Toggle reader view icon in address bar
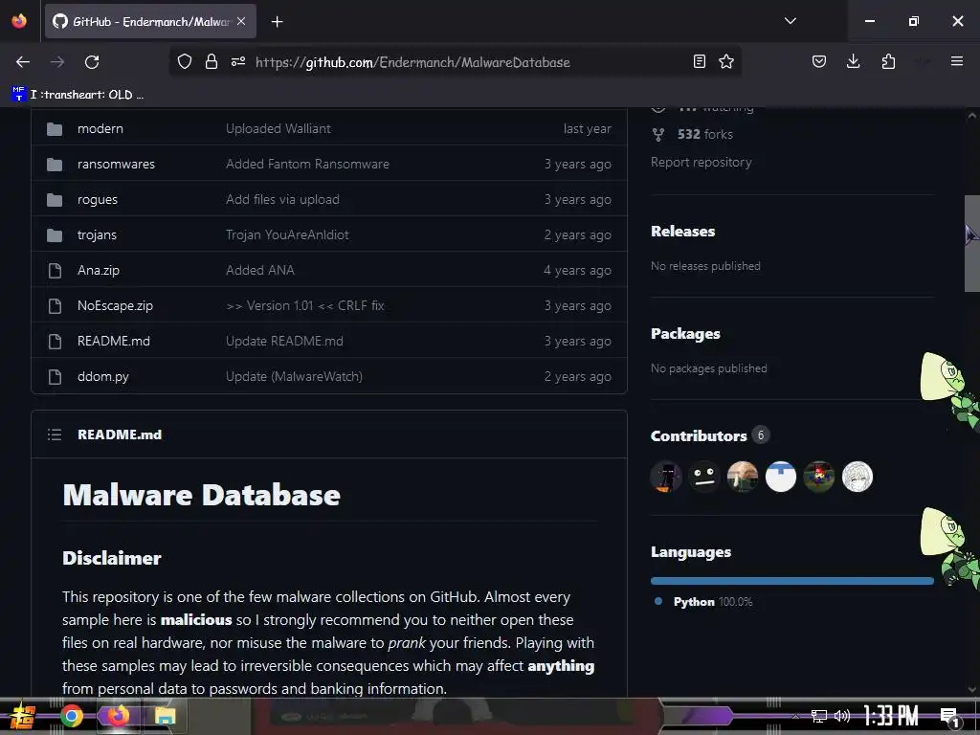 click(700, 61)
